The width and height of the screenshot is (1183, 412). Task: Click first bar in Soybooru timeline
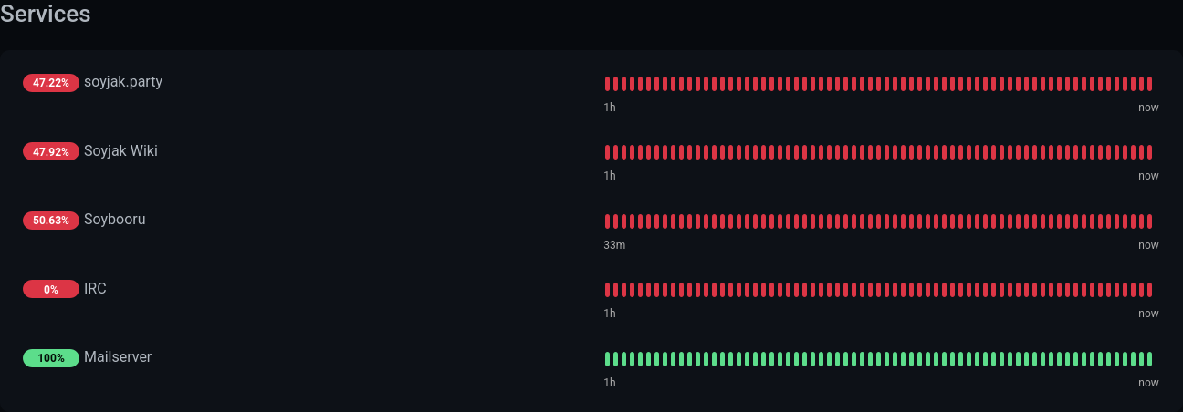pyautogui.click(x=607, y=221)
